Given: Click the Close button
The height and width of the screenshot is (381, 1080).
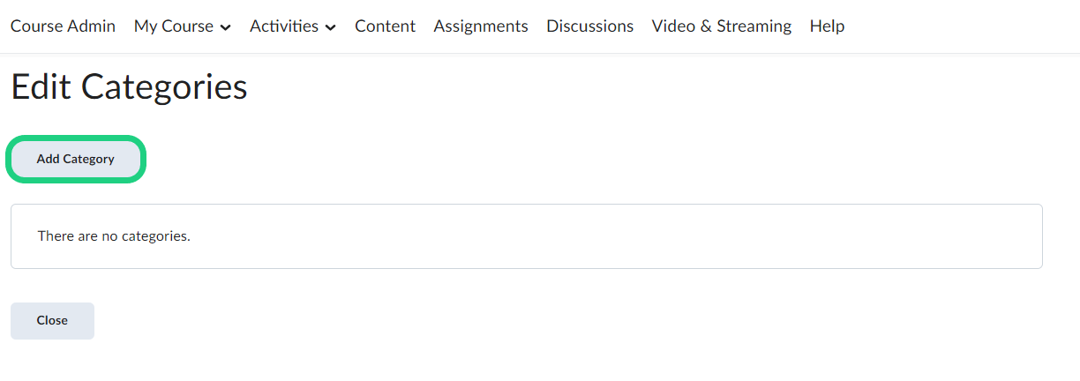Looking at the screenshot, I should [x=52, y=321].
